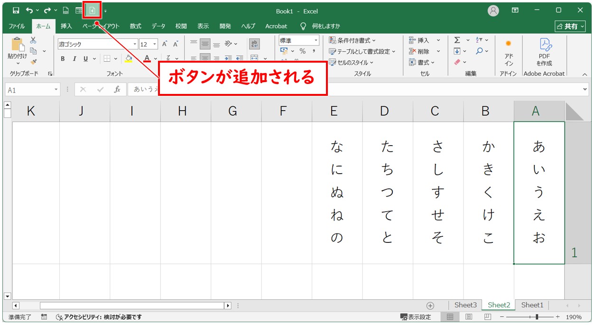Toggle Bold formatting
This screenshot has width=595, height=325.
click(63, 59)
